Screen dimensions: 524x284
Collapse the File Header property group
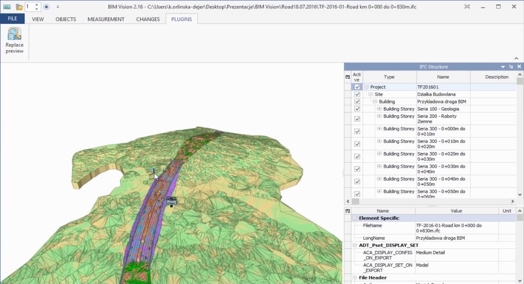click(355, 278)
